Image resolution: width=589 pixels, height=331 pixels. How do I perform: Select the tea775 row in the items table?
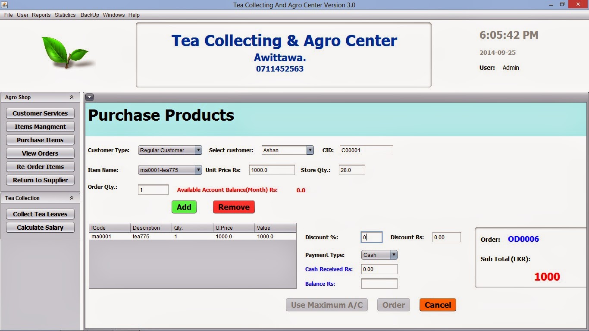click(x=172, y=236)
